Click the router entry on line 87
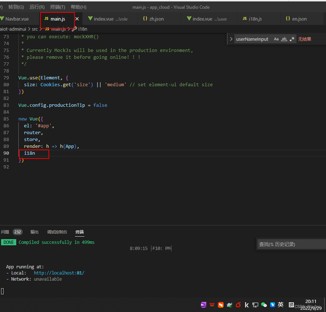326x312 pixels. [33, 133]
